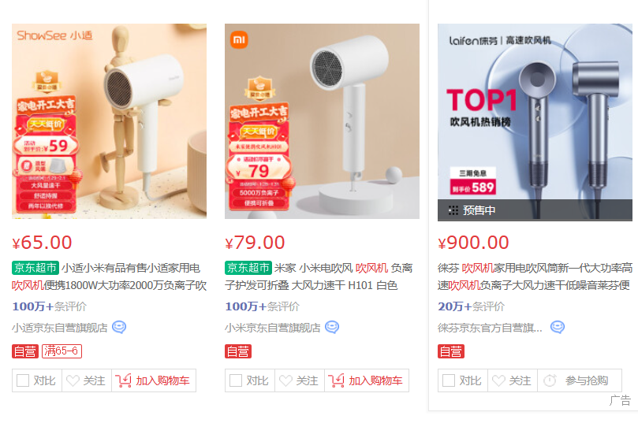This screenshot has width=638, height=423.
Task: View 20万+ reviews of Laifen dryer
Action: coord(471,306)
